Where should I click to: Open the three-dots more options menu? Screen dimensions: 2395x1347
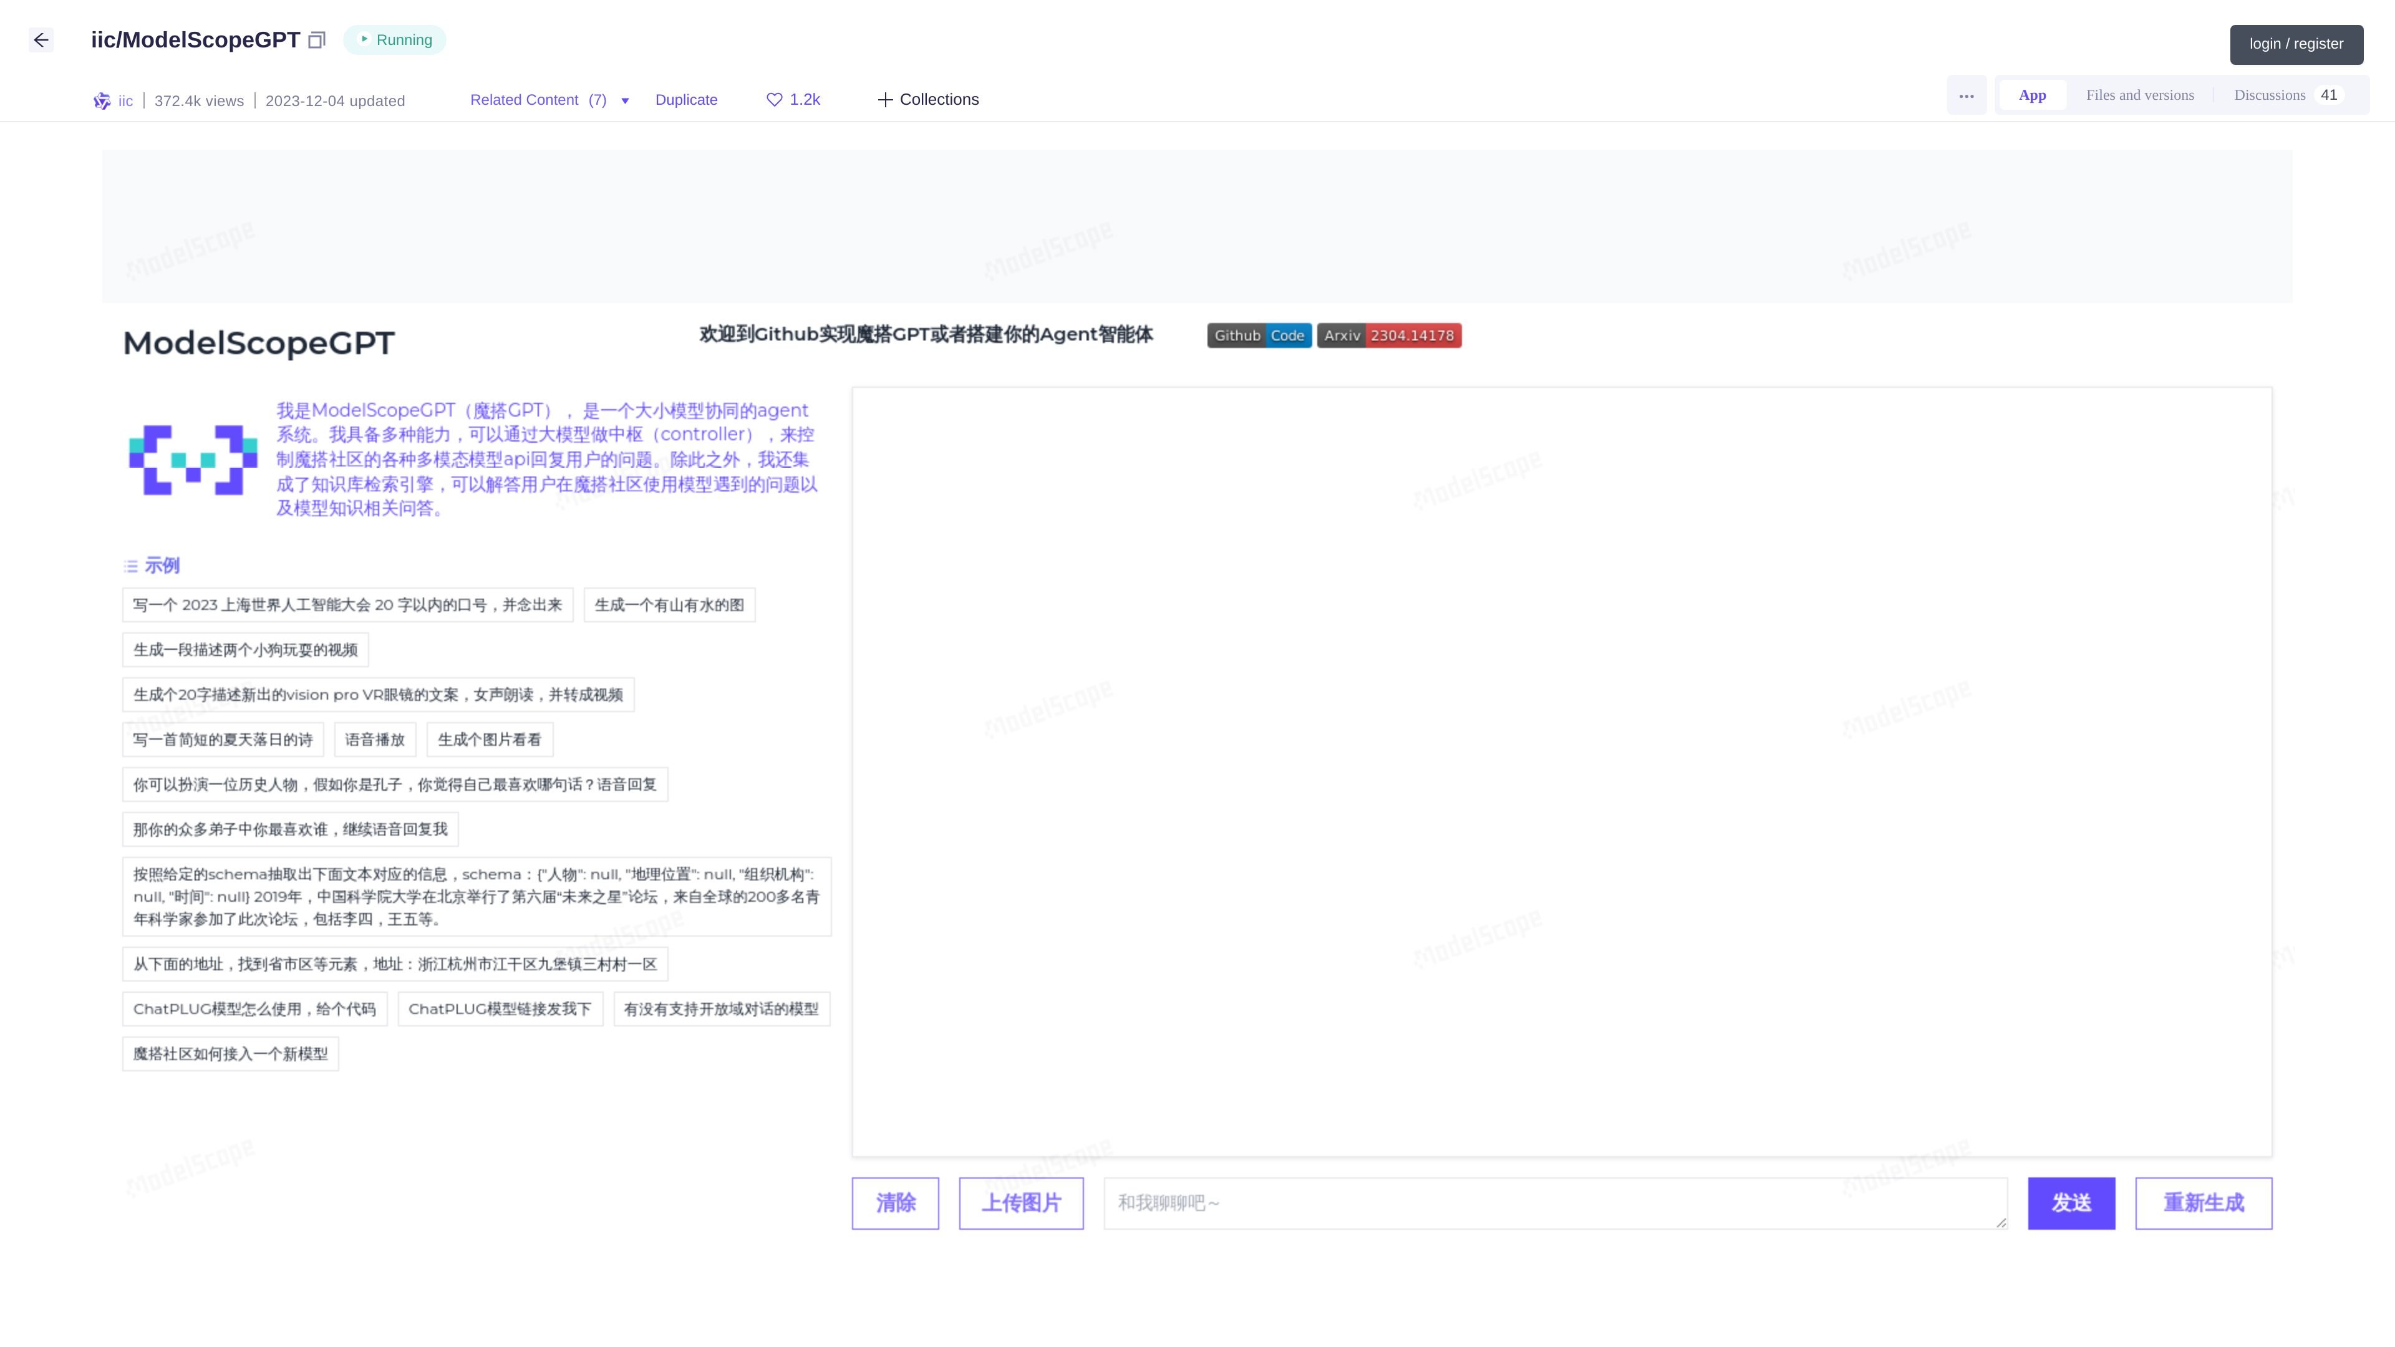coord(1967,96)
